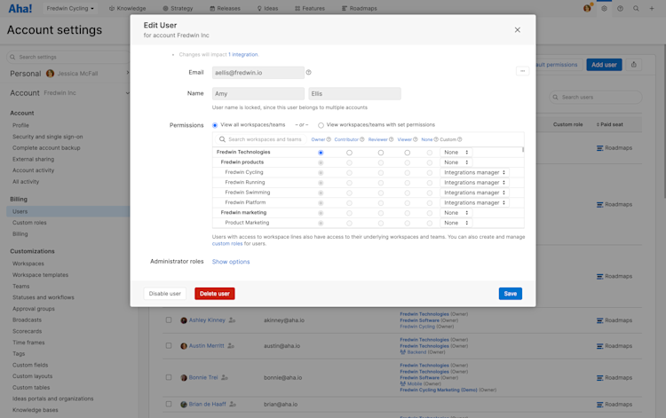Viewport: 666px width, 418px height.
Task: Click the Add user button
Action: pos(604,65)
